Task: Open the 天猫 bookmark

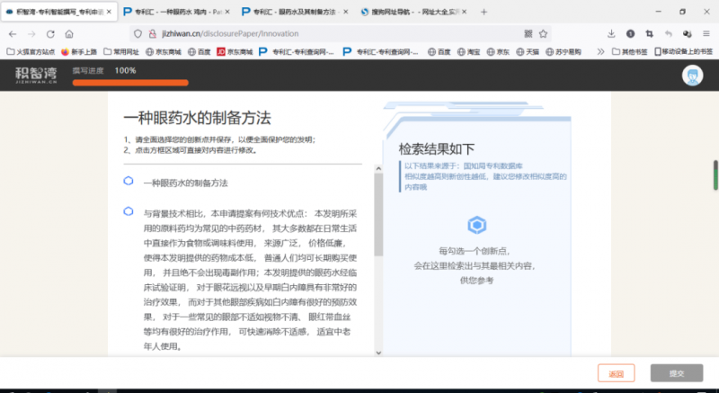Action: click(x=528, y=52)
